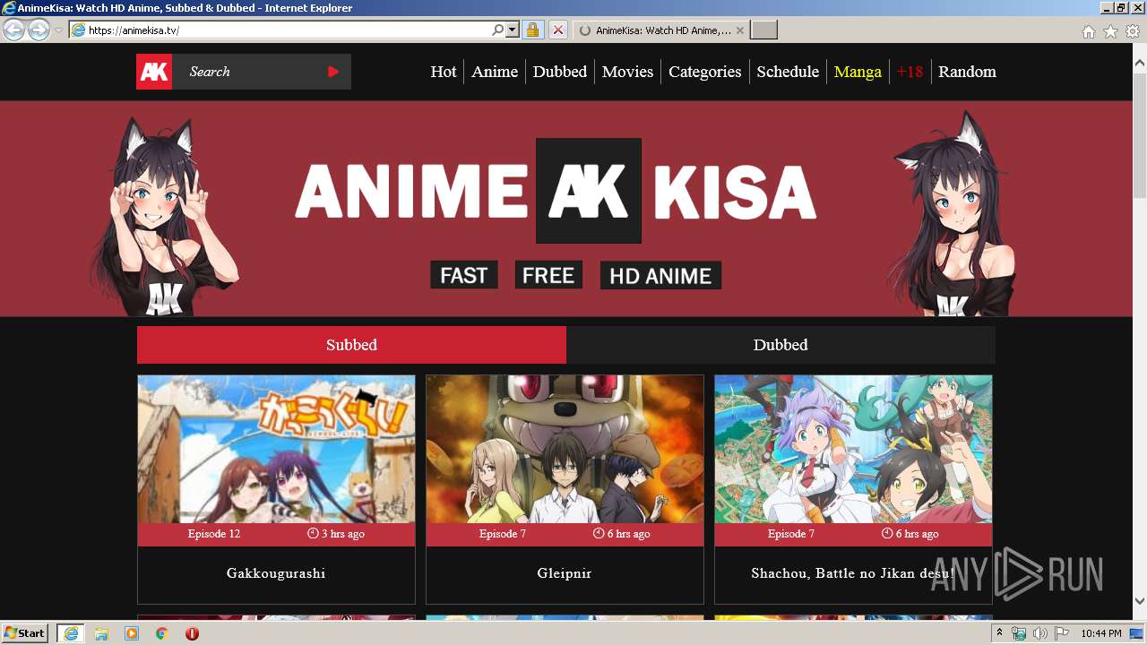
Task: Open a new blank tab
Action: tap(763, 30)
